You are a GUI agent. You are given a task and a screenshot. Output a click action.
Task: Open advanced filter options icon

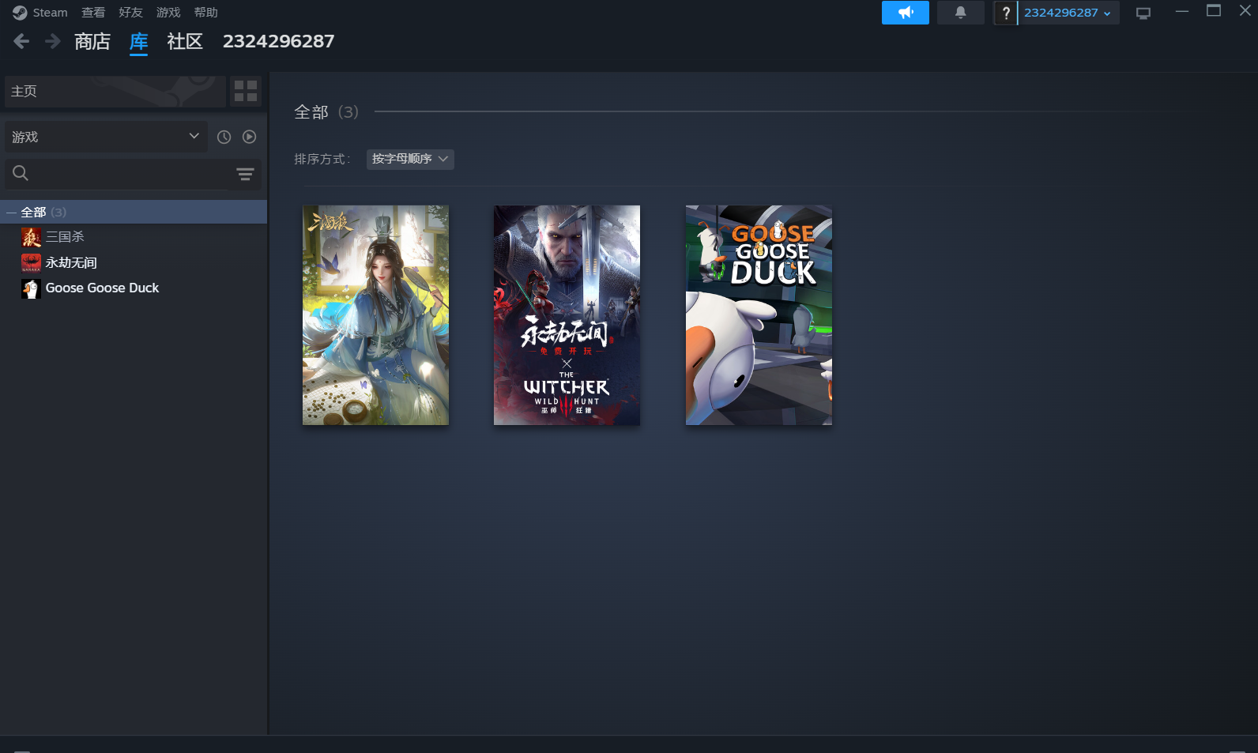(245, 174)
